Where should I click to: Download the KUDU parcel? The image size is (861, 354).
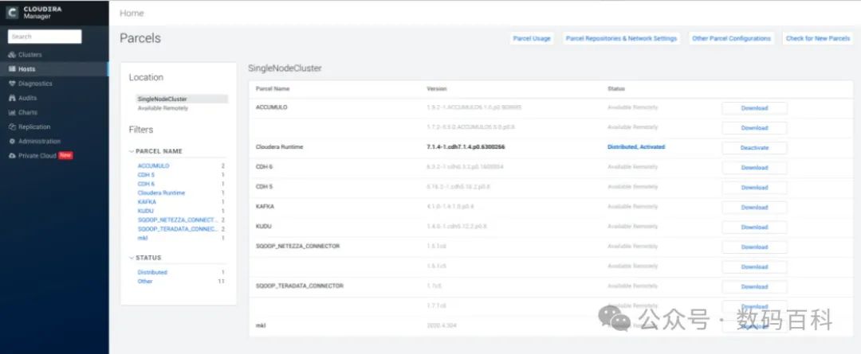tap(754, 228)
